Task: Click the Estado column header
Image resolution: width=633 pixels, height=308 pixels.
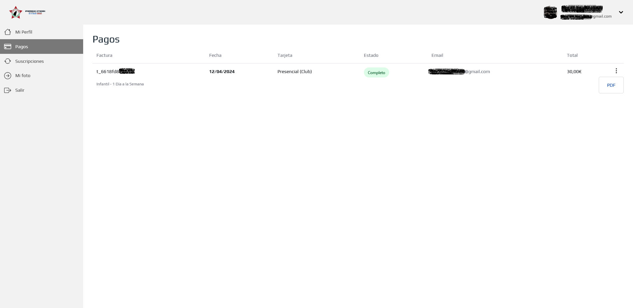Action: tap(371, 55)
